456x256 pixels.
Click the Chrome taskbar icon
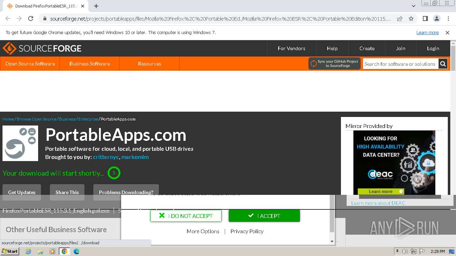click(x=64, y=251)
